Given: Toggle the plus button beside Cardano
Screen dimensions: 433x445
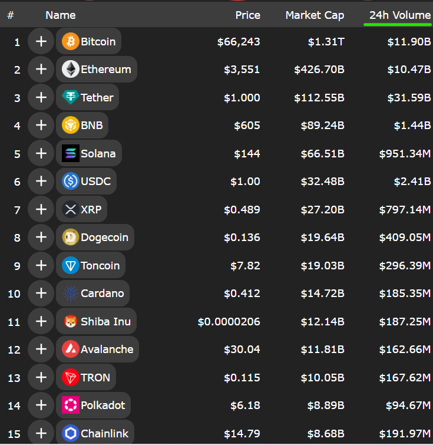Looking at the screenshot, I should [x=41, y=293].
